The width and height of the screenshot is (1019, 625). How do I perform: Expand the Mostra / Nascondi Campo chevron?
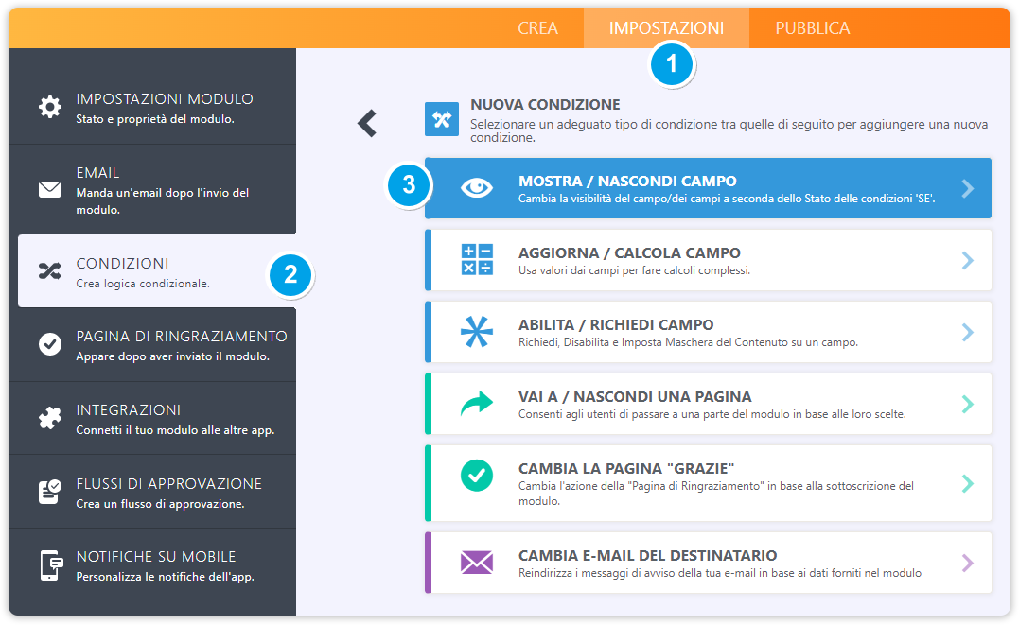pos(968,188)
